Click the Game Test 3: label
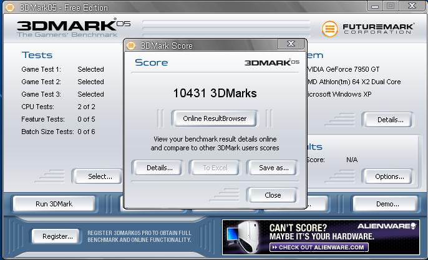 pos(41,94)
